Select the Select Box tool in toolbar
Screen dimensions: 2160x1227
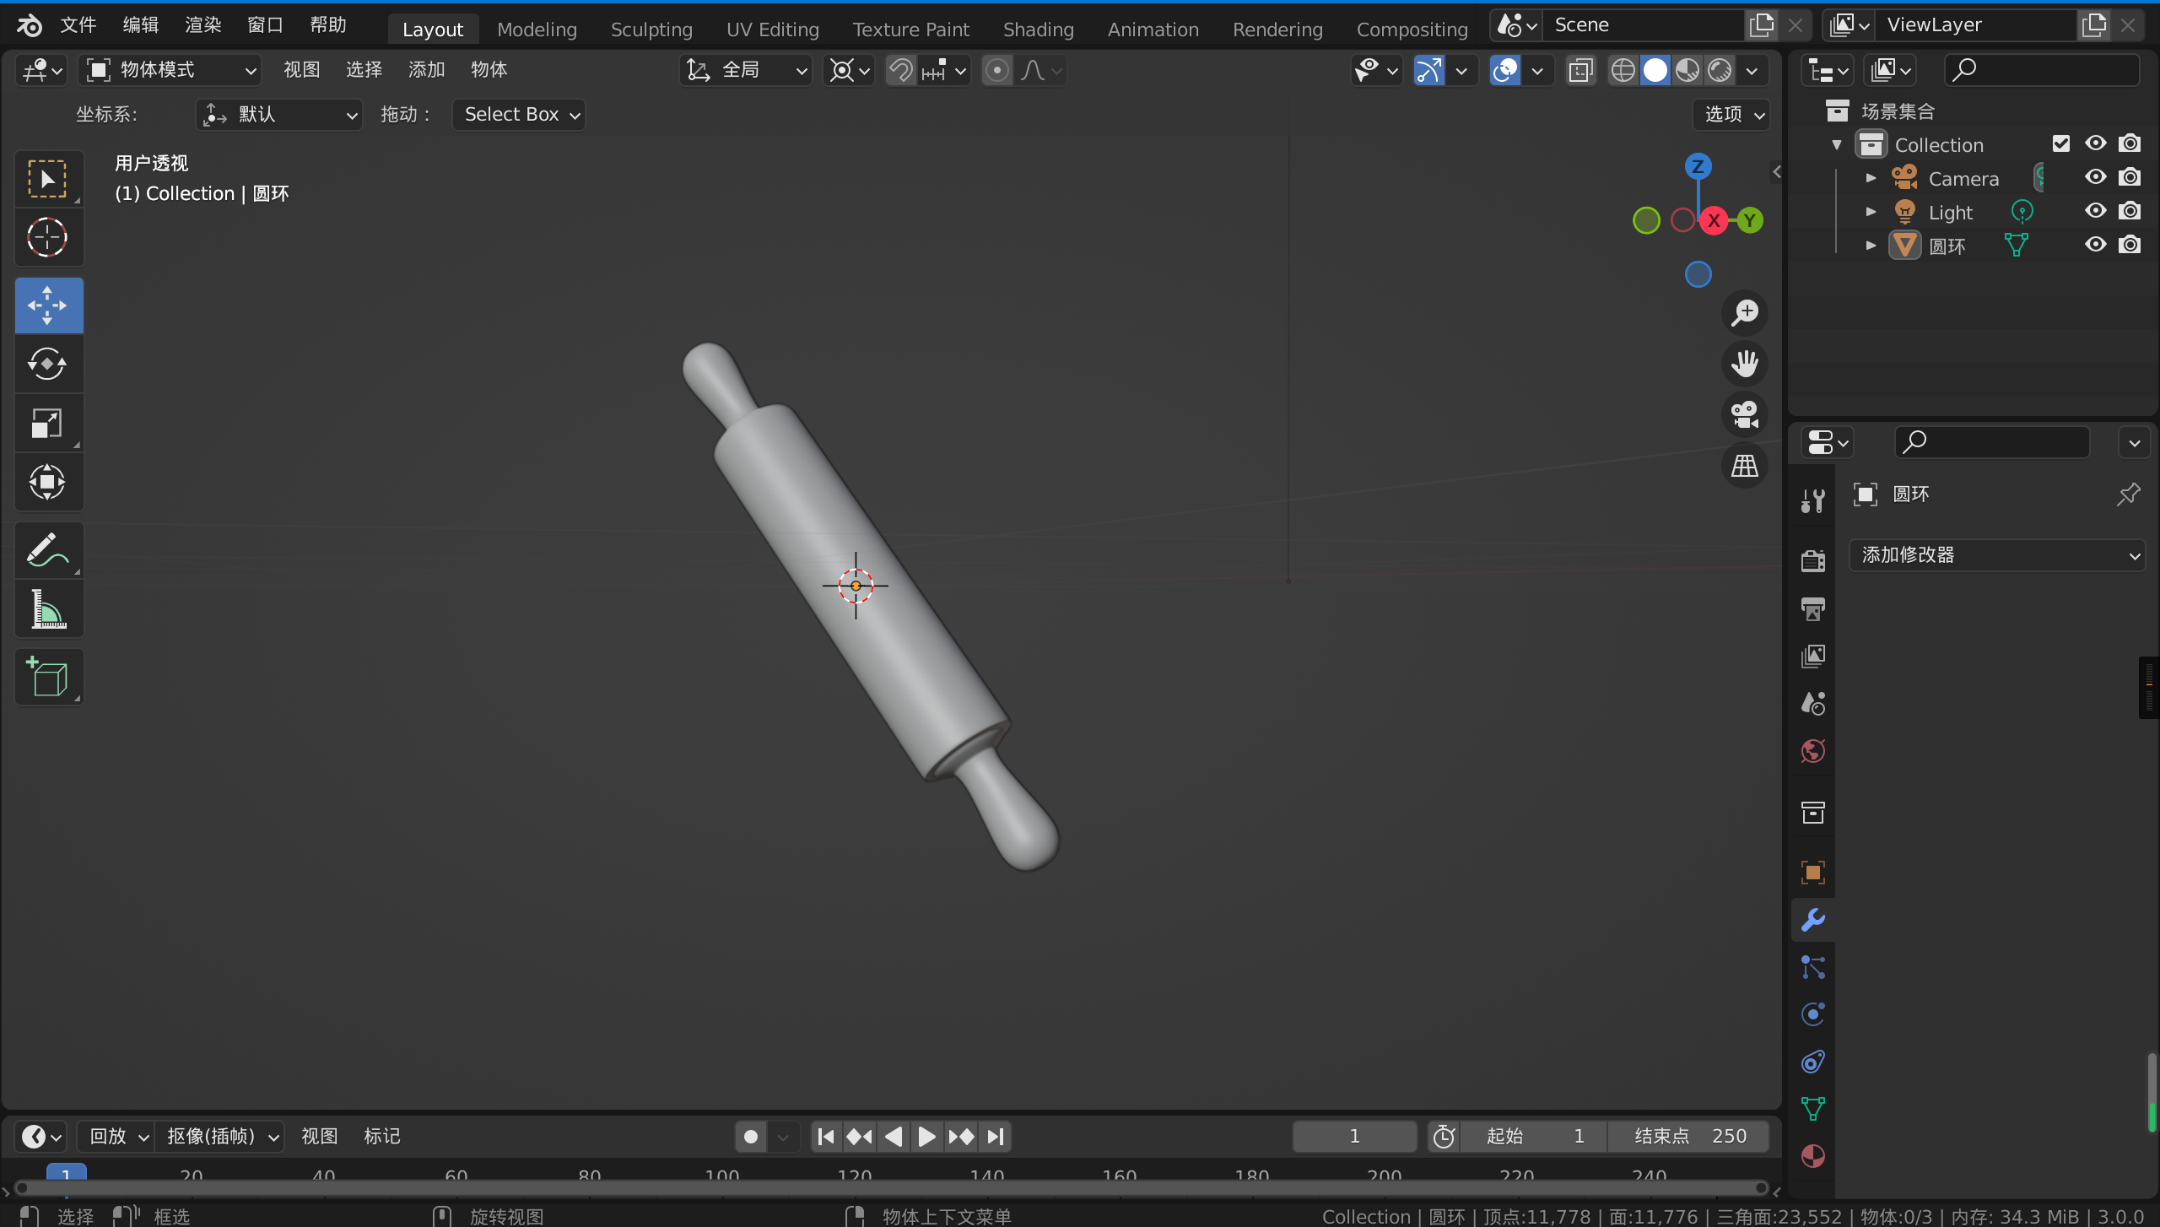48,178
